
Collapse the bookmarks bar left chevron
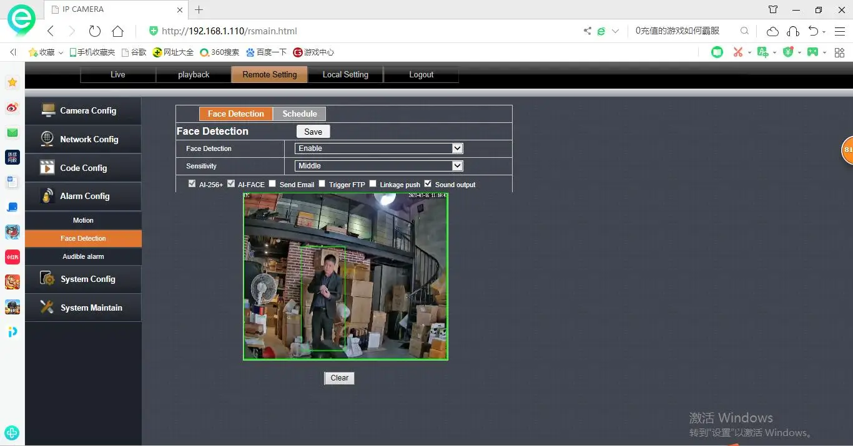13,52
